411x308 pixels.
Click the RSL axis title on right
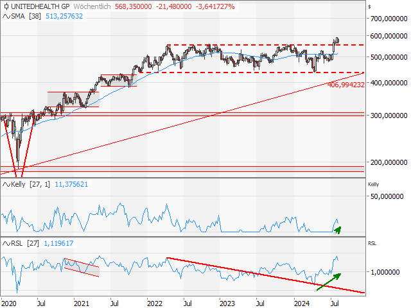click(x=372, y=244)
